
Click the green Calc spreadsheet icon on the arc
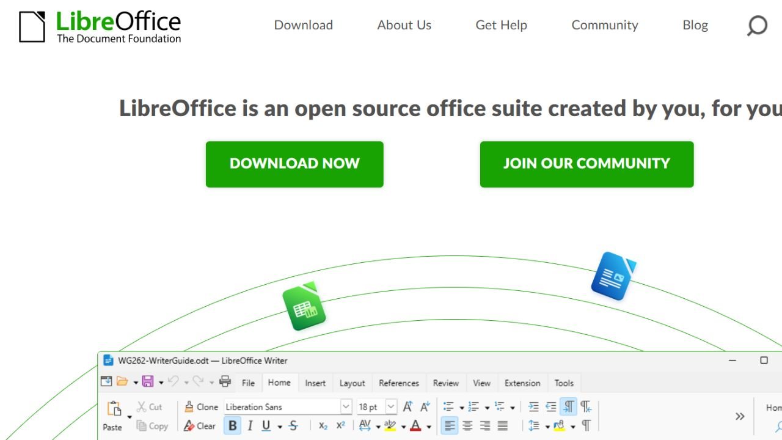(304, 306)
